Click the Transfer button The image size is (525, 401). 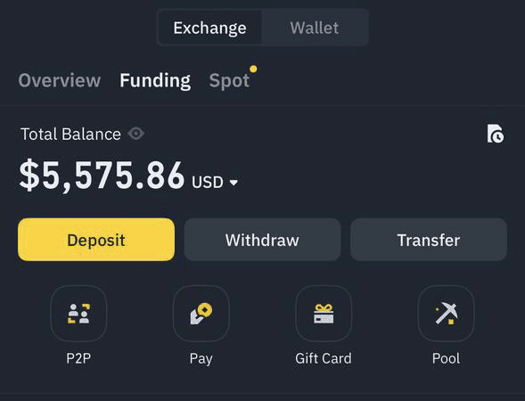point(429,240)
